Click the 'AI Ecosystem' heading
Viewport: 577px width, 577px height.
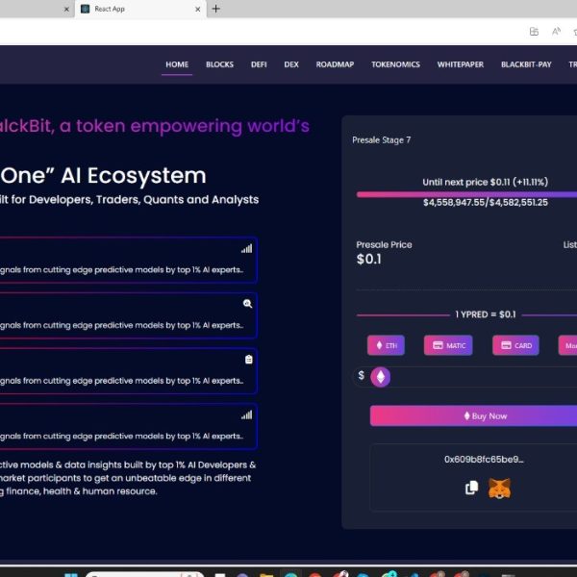[x=134, y=175]
